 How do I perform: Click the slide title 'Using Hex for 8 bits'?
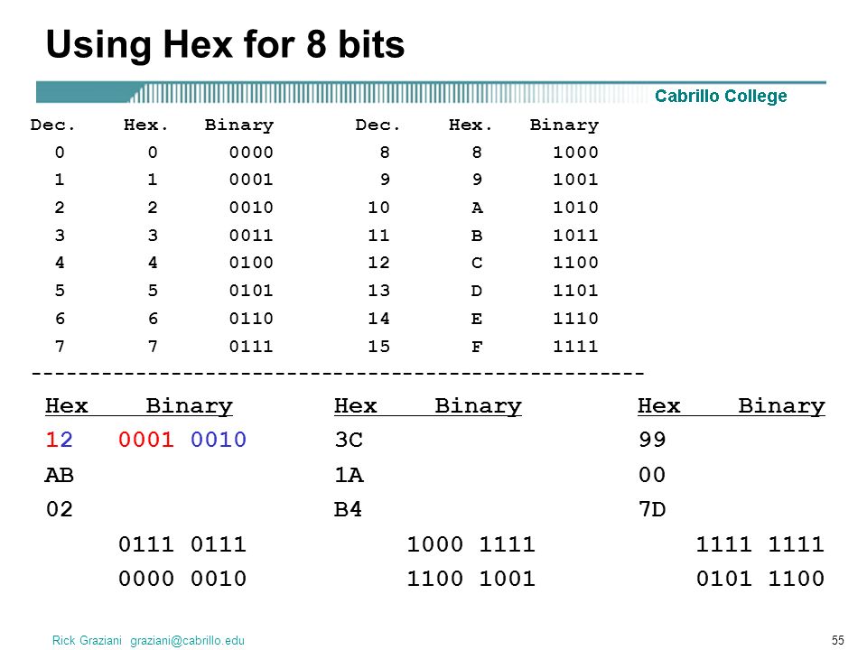pyautogui.click(x=225, y=45)
